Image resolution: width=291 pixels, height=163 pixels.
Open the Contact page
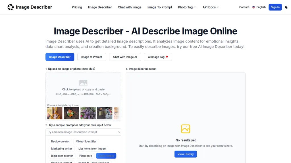click(x=244, y=7)
